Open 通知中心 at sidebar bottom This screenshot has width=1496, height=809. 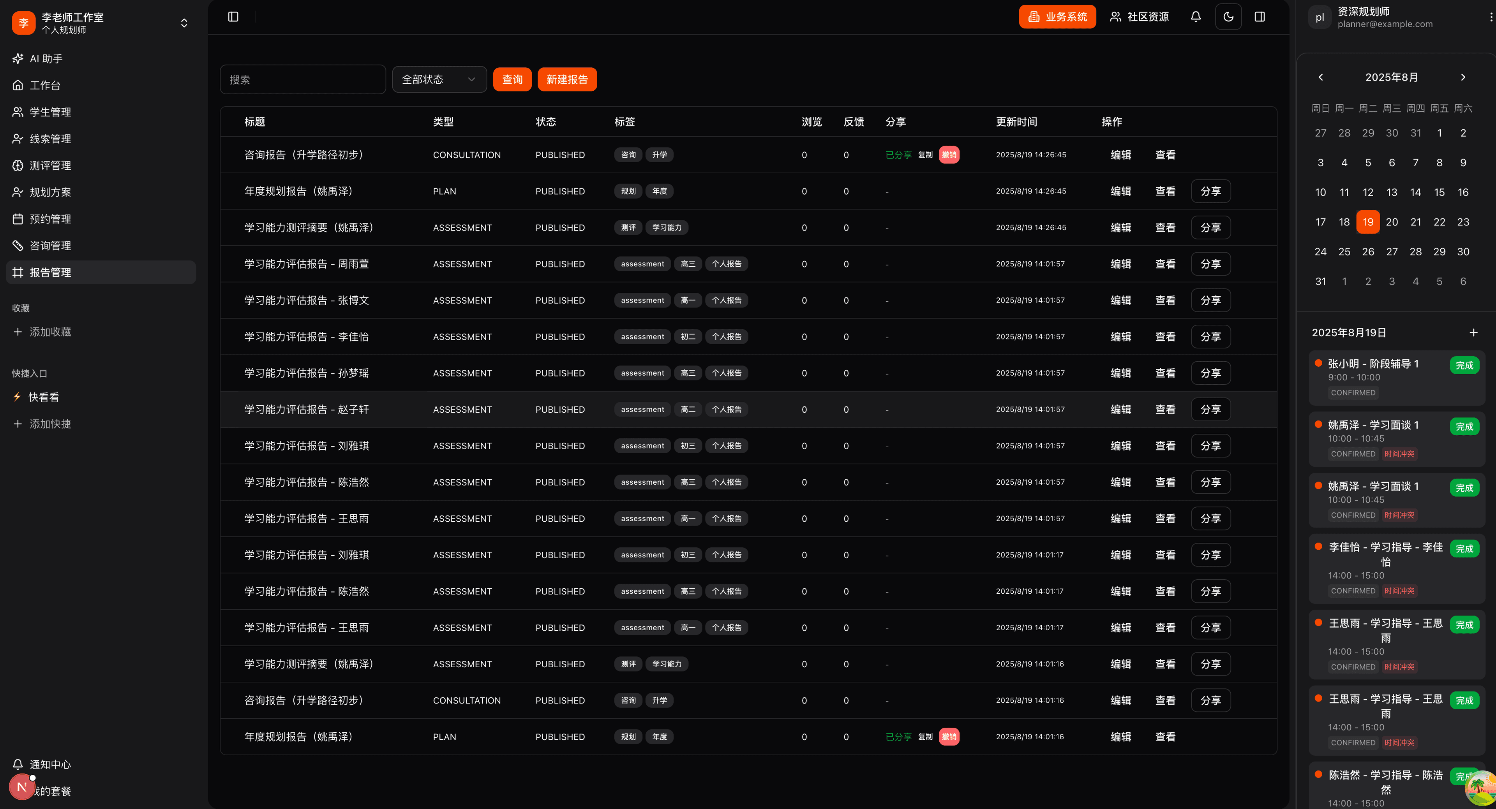point(50,764)
